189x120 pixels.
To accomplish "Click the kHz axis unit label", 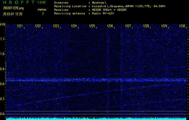I will pos(3,24).
